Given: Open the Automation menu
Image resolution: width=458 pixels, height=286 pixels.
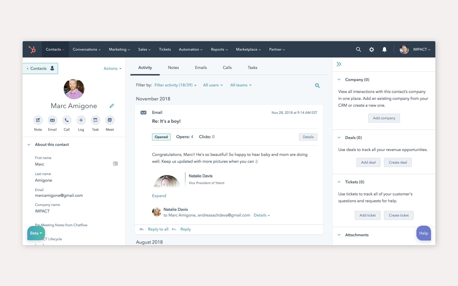Looking at the screenshot, I should point(191,49).
